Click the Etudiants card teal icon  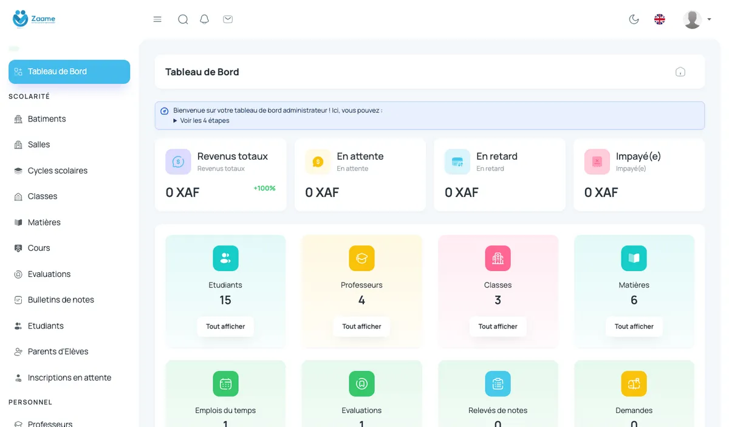point(225,258)
